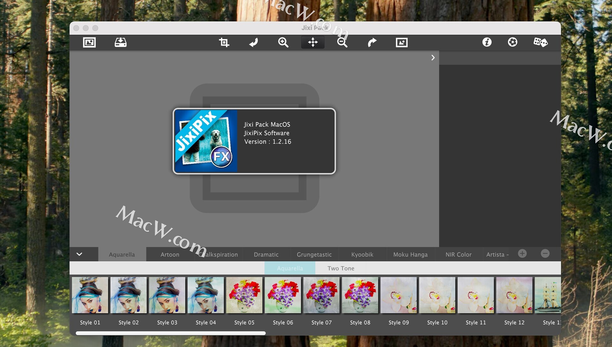Apply the Style 12 orchid preset
Screen dimensions: 612x347
[514, 295]
